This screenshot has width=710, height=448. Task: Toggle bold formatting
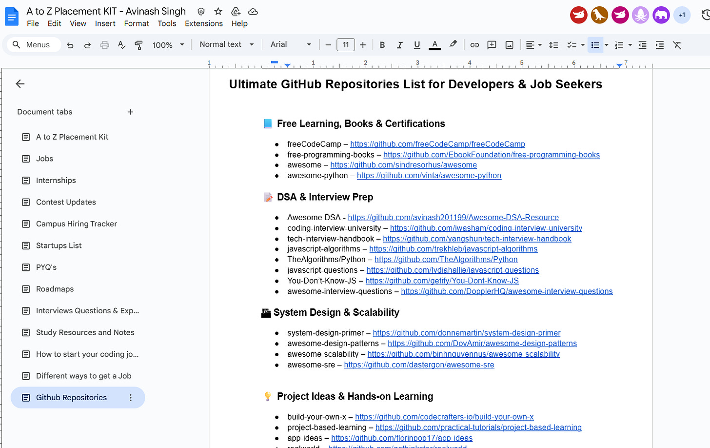[382, 45]
